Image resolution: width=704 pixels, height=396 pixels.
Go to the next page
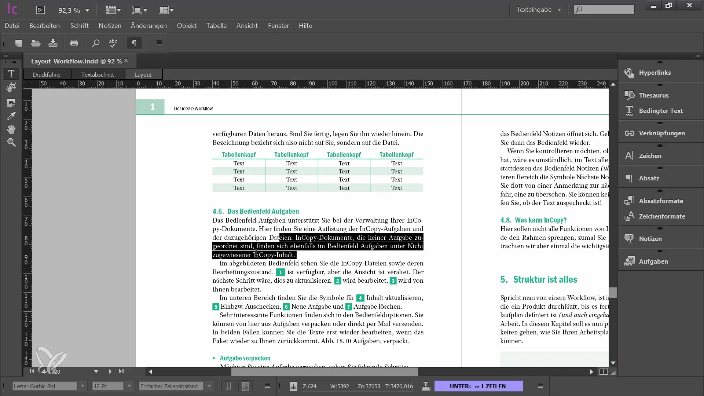click(x=110, y=371)
